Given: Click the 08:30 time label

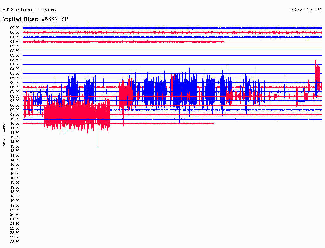Looking at the screenshot, I should [x=15, y=105].
